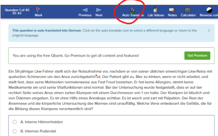This screenshot has width=218, height=136.
Task: Open the Auto Translate language icon
Action: point(132,10)
